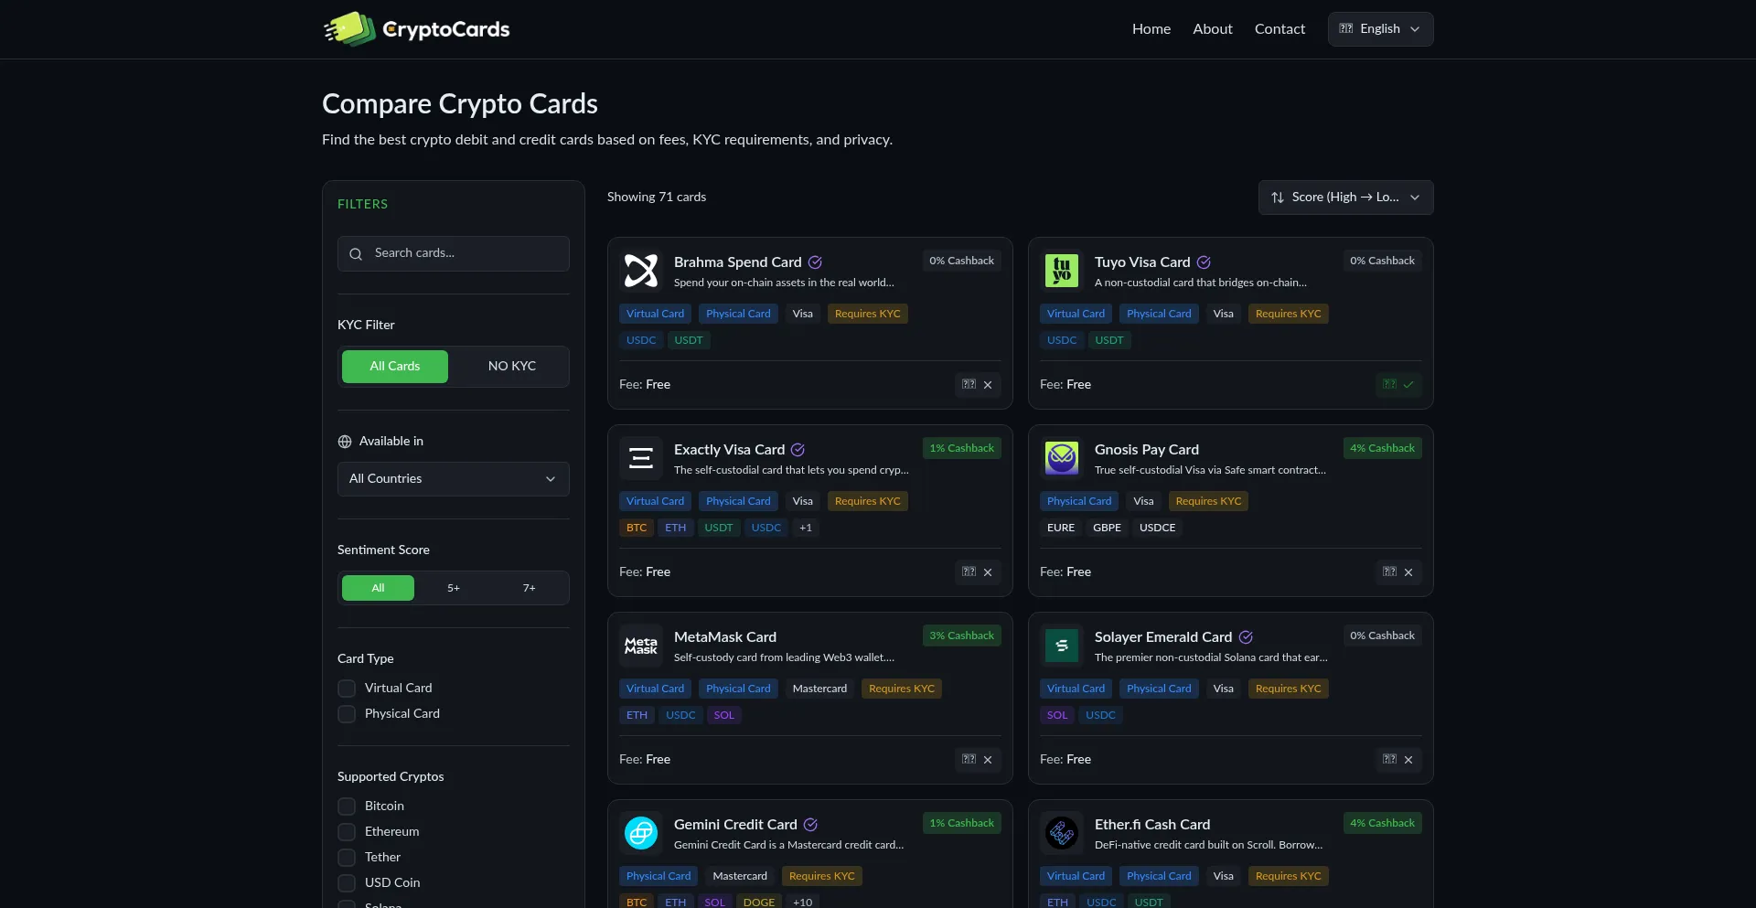Click verified badge next to Solayer Emerald Card
Screen dimensions: 1756x908
(x=1246, y=637)
